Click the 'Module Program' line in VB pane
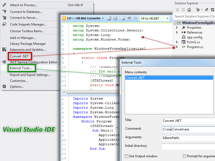 click(96, 121)
